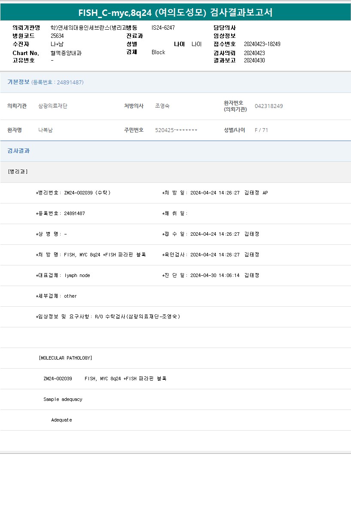The height and width of the screenshot is (508, 351).
Task: Select the 혈액종양내과 Chart No. text
Action: point(66,53)
